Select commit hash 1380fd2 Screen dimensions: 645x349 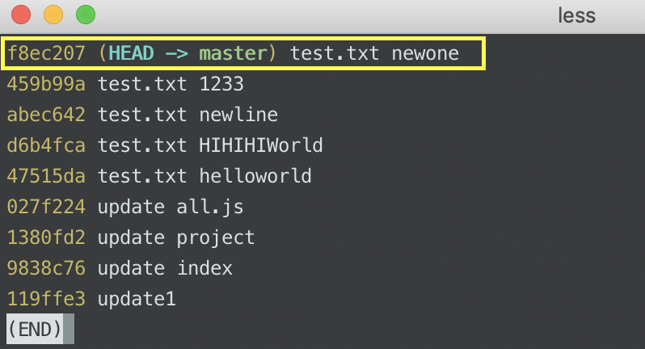pyautogui.click(x=46, y=238)
